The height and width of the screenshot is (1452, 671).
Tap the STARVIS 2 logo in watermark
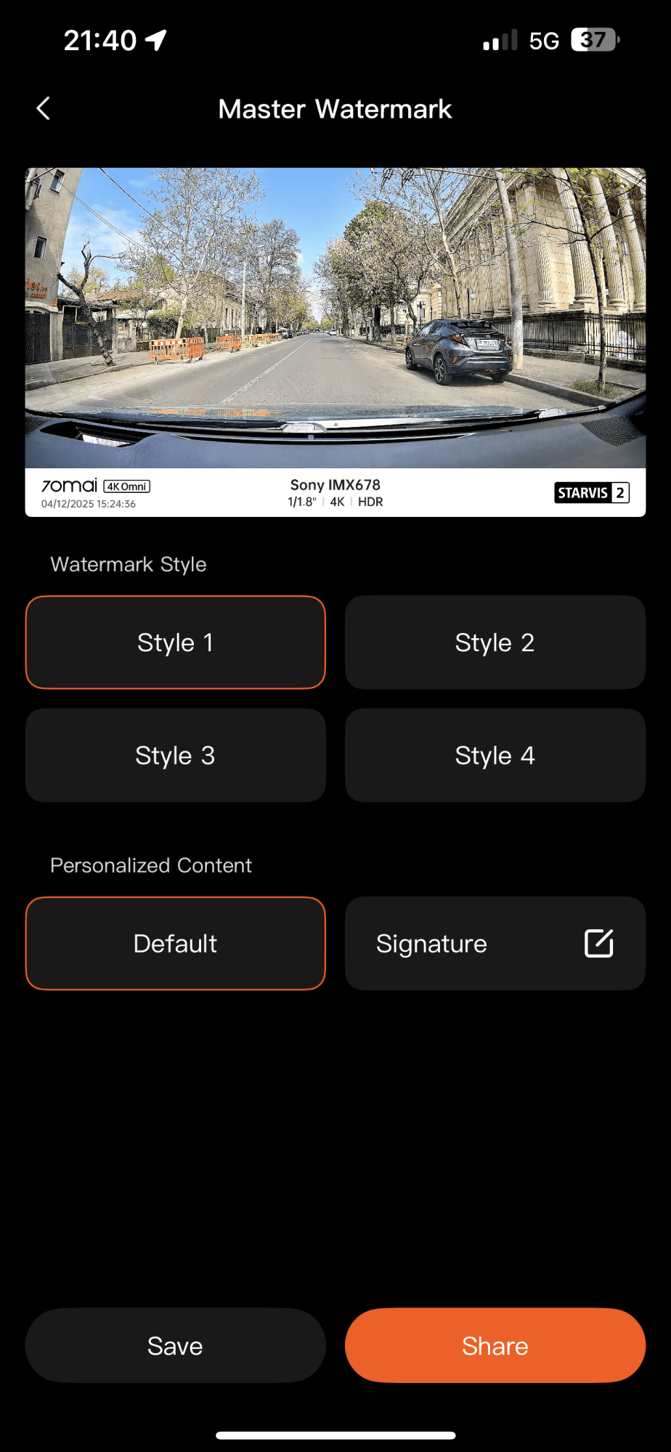coord(592,493)
